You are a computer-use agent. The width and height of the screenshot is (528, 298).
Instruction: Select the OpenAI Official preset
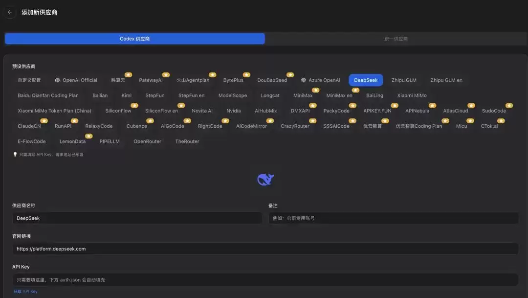click(x=76, y=80)
